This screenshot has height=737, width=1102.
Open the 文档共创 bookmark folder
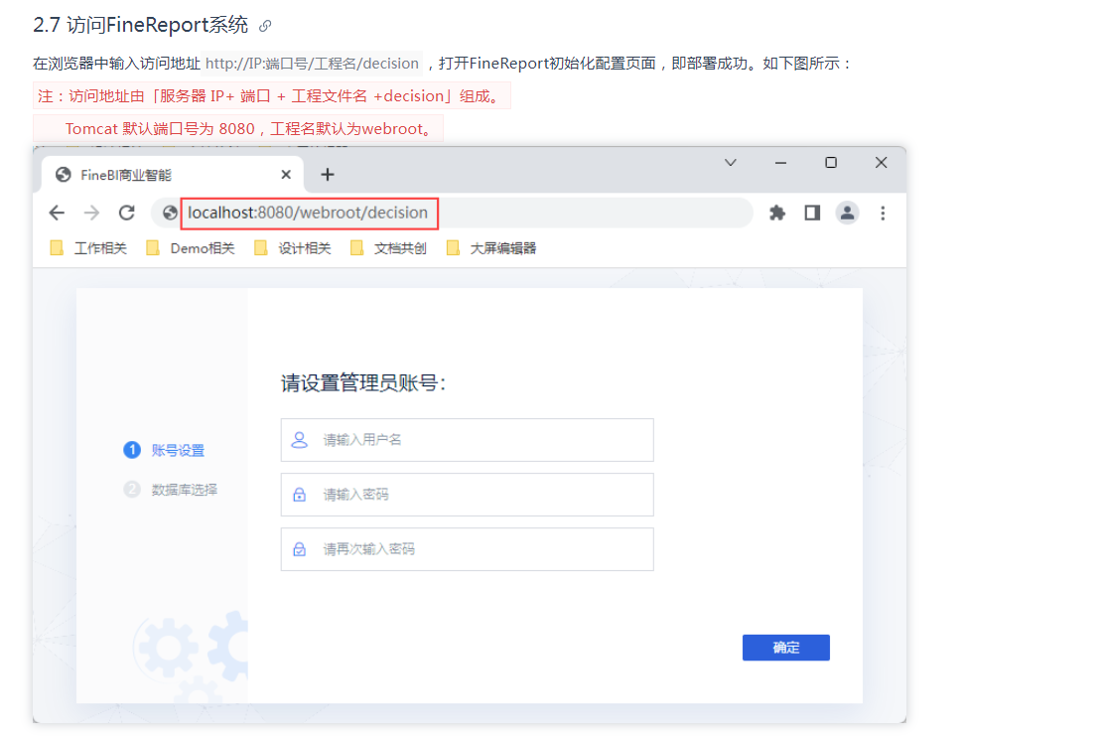coord(388,248)
